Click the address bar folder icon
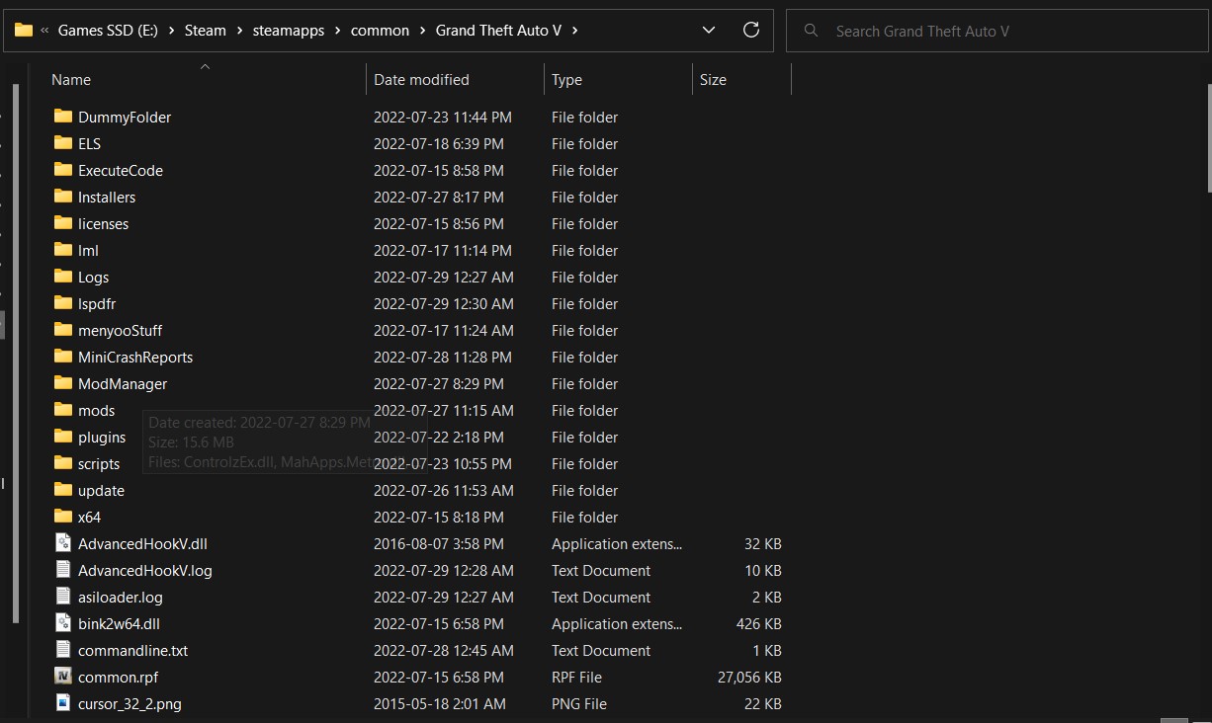The image size is (1212, 723). [x=24, y=31]
